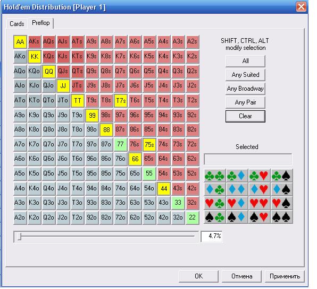
Task: Select the heart-club suit combination
Action: pyautogui.click(x=215, y=203)
